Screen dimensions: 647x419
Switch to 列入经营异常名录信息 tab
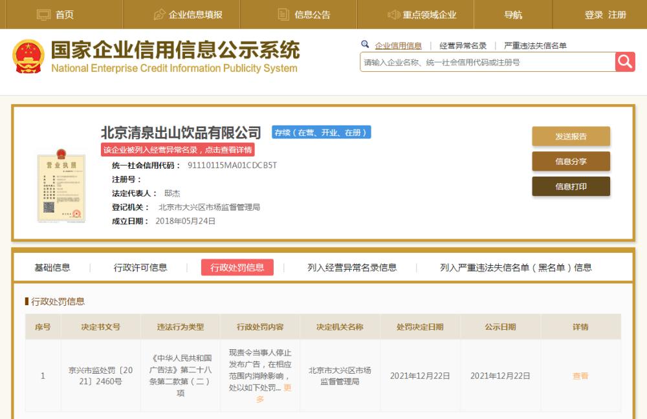click(352, 268)
